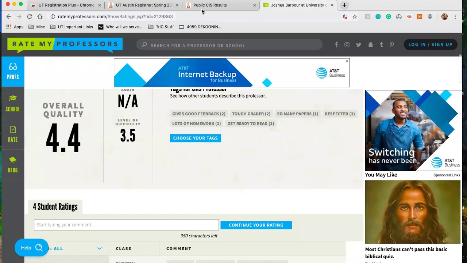Click the Log In / Sign Up button
This screenshot has width=467, height=263.
tap(431, 45)
